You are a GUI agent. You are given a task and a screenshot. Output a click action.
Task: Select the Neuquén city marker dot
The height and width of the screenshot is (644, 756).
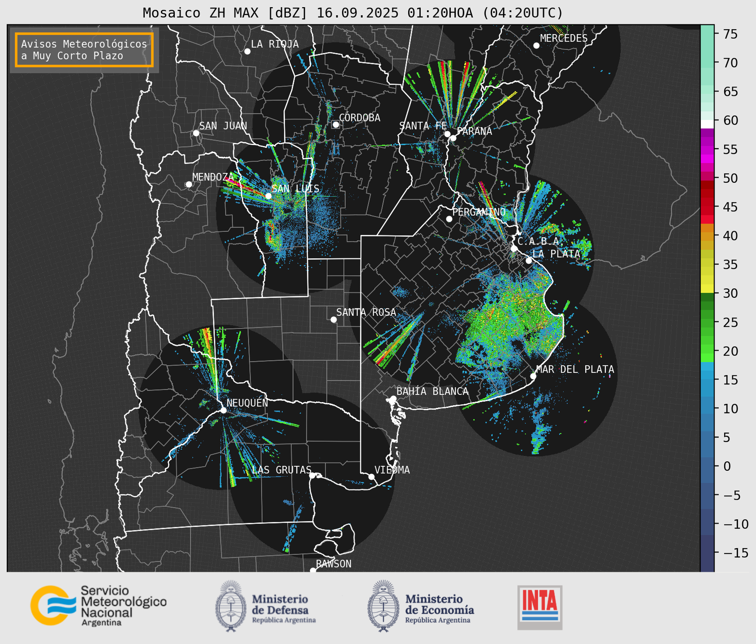[x=223, y=410]
